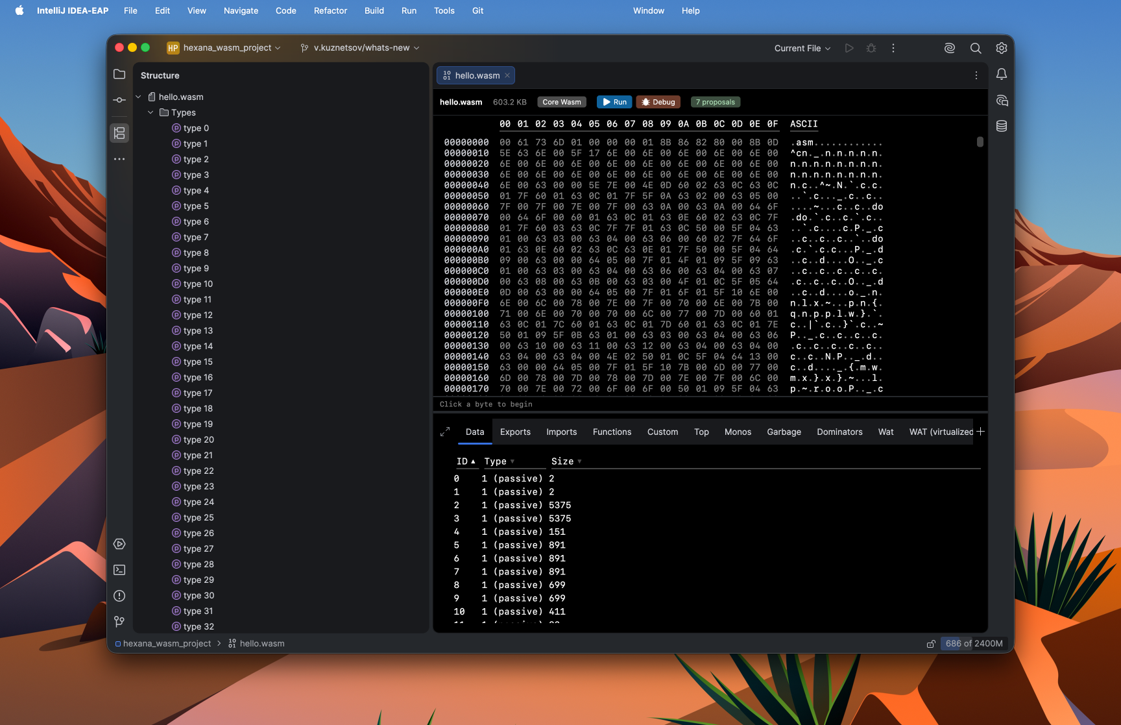
Task: Open the Refactor menu
Action: (330, 10)
